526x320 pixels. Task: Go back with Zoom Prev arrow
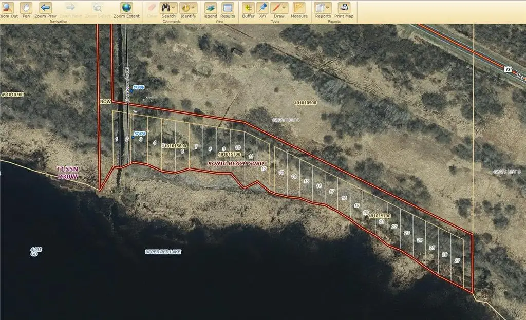tap(45, 10)
